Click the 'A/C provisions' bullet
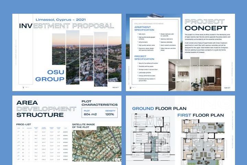The width and height of the screenshot is (247, 165). pyautogui.click(x=143, y=42)
